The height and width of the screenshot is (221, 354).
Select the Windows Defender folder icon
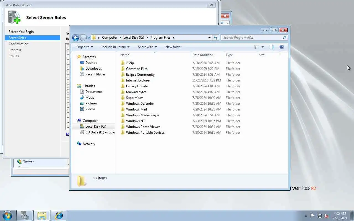point(123,104)
